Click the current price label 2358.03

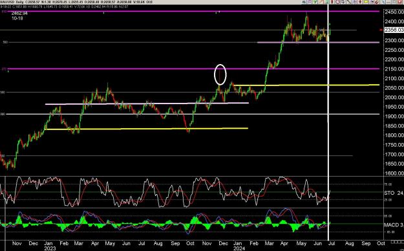tap(394, 30)
